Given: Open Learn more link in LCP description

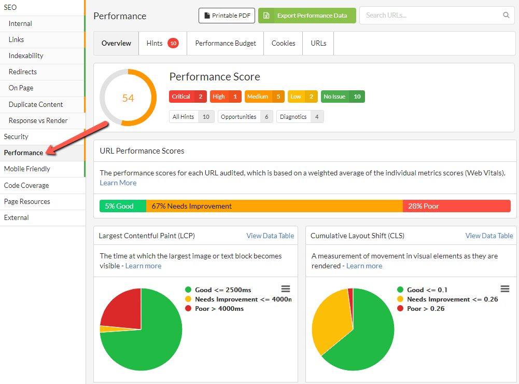Looking at the screenshot, I should pyautogui.click(x=143, y=266).
